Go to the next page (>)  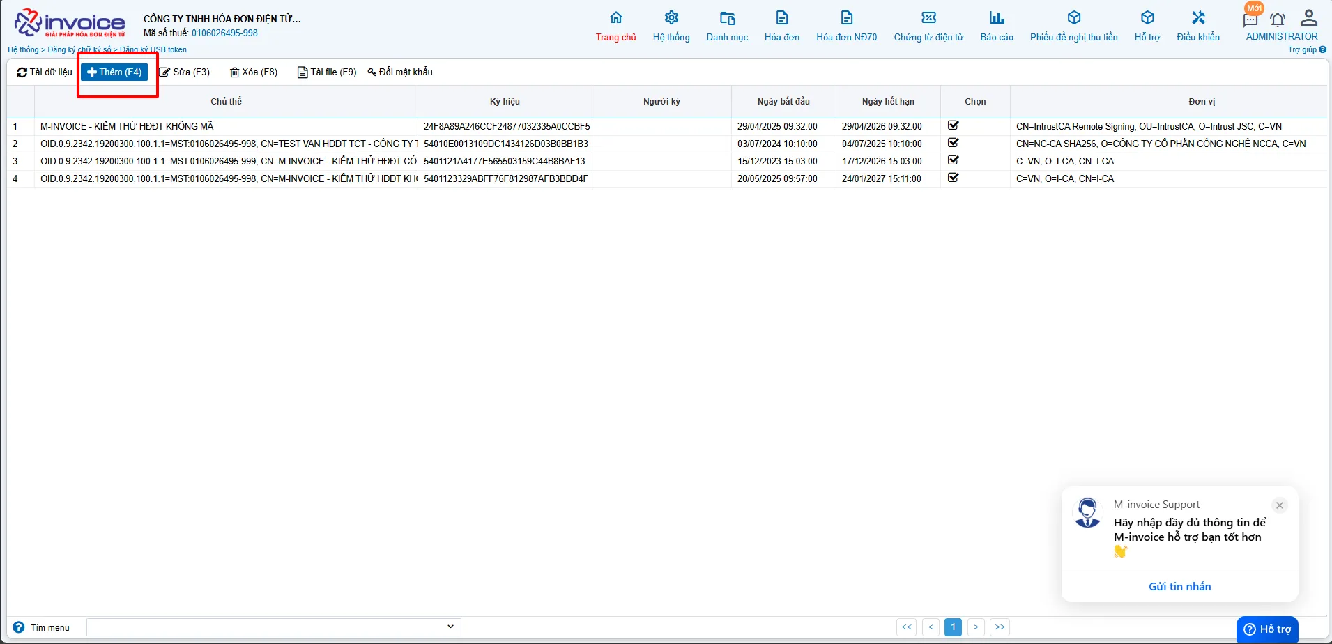[976, 627]
